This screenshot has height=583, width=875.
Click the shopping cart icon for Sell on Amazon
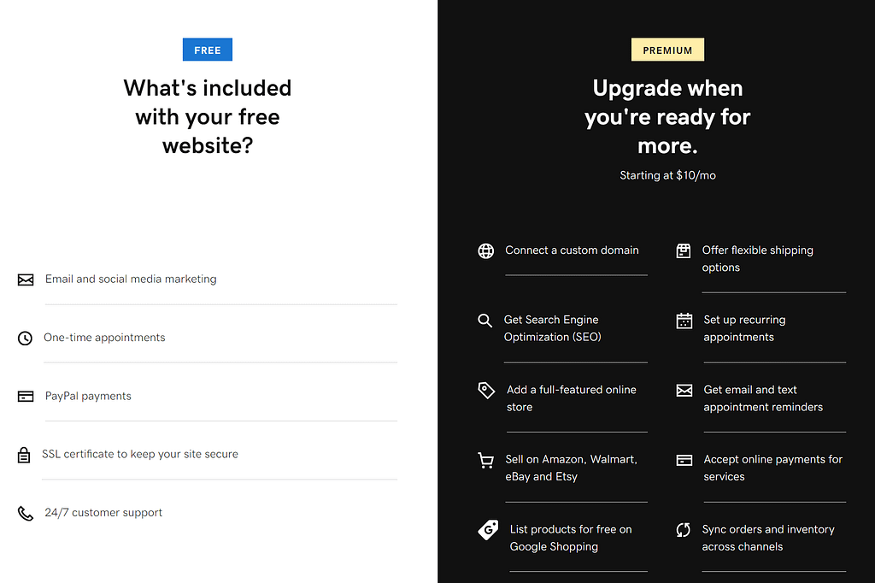486,461
